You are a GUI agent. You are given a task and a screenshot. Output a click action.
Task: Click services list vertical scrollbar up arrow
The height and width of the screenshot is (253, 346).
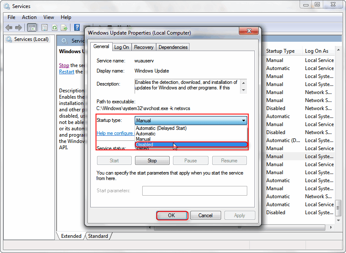(x=338, y=50)
